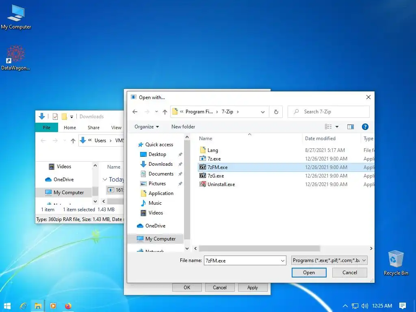Open DataWagon desktop shortcut

click(15, 58)
